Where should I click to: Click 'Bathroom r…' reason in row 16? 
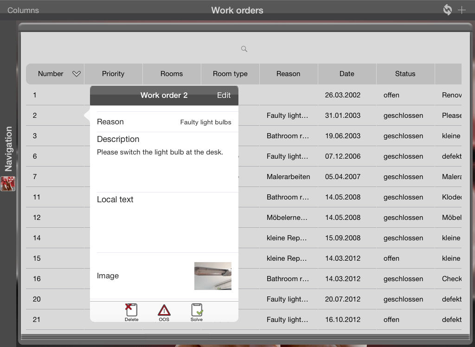(288, 279)
